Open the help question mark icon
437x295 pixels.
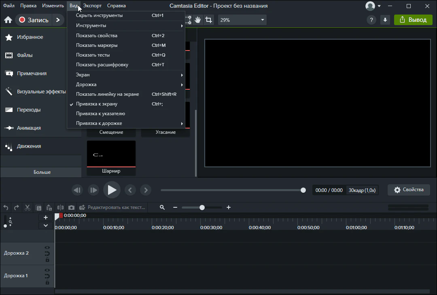pyautogui.click(x=371, y=20)
